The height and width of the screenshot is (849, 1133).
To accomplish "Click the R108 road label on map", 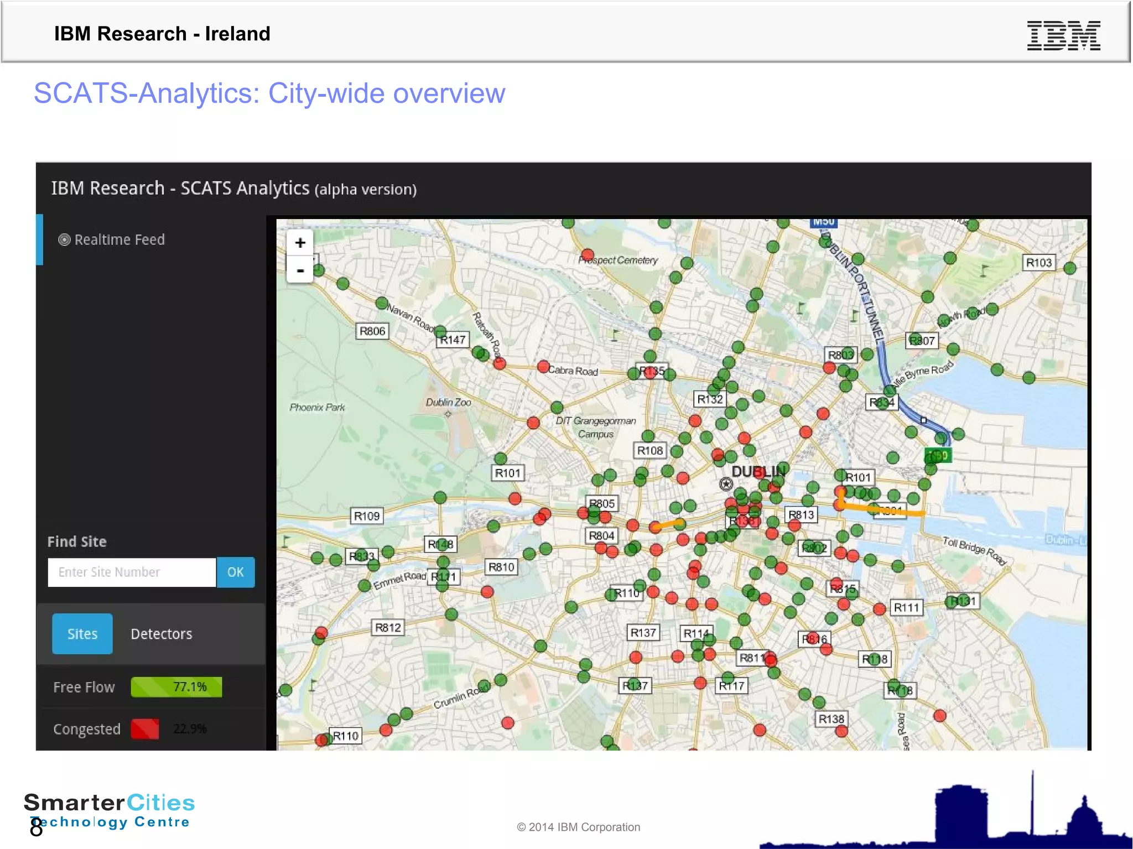I will pos(650,450).
